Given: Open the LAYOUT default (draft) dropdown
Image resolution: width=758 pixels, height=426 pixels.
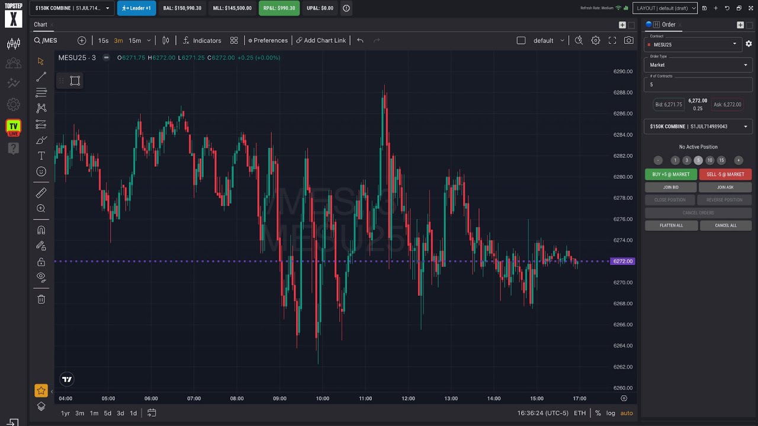Looking at the screenshot, I should 664,8.
